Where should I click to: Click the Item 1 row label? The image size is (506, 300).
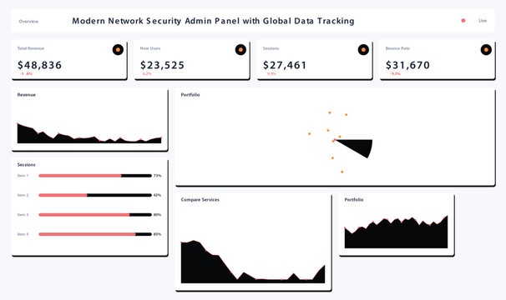tap(23, 176)
